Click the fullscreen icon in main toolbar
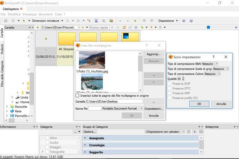Image resolution: width=239 pixels, height=159 pixels. click(x=5, y=21)
